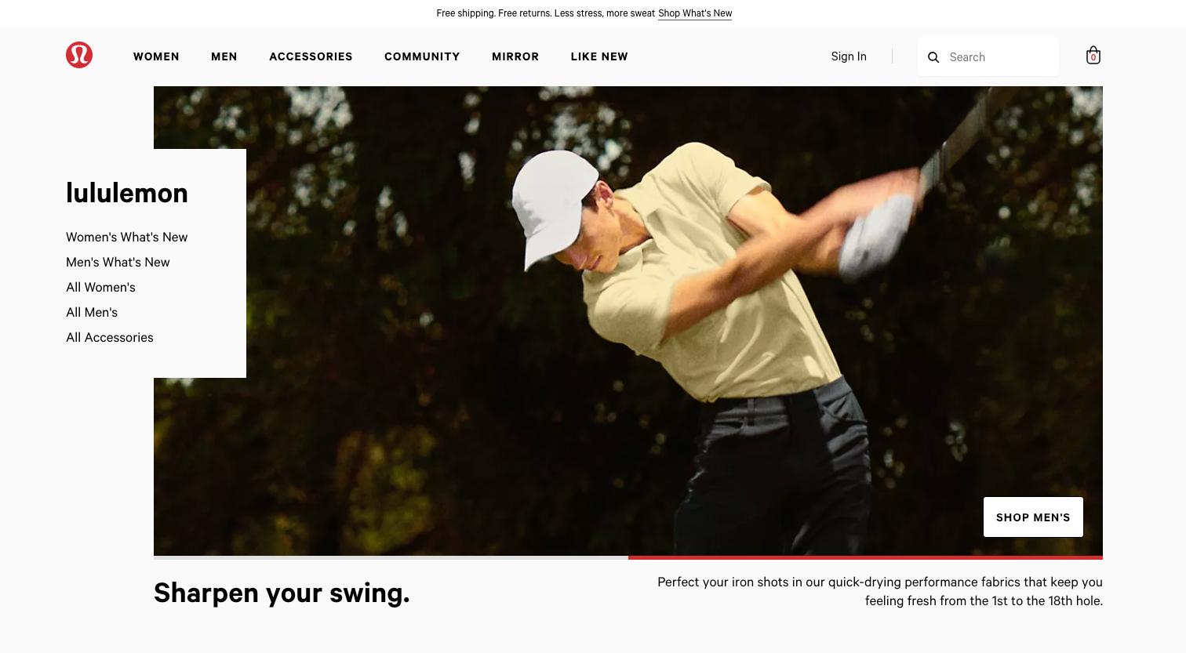Click the red carousel progress bar
1186x653 pixels.
click(865, 557)
